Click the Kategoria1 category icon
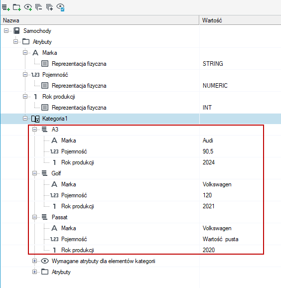Viewport: 281px width, 288px height. point(35,119)
